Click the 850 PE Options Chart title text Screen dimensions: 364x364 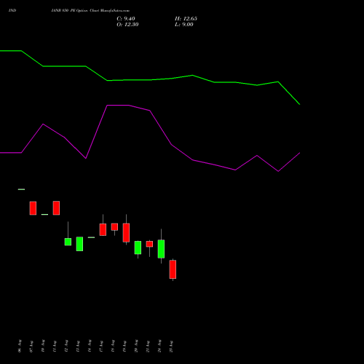[90, 10]
